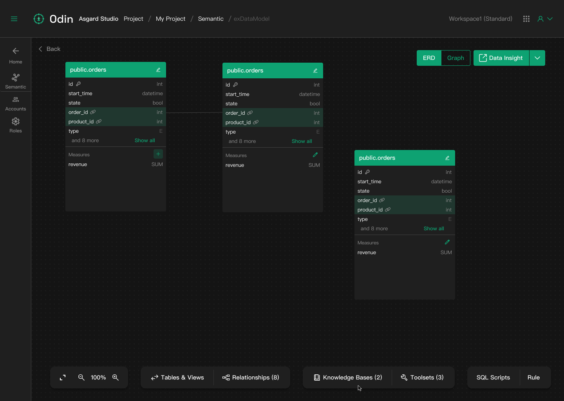
Task: Click the fit-to-screen expand icon
Action: (x=63, y=378)
